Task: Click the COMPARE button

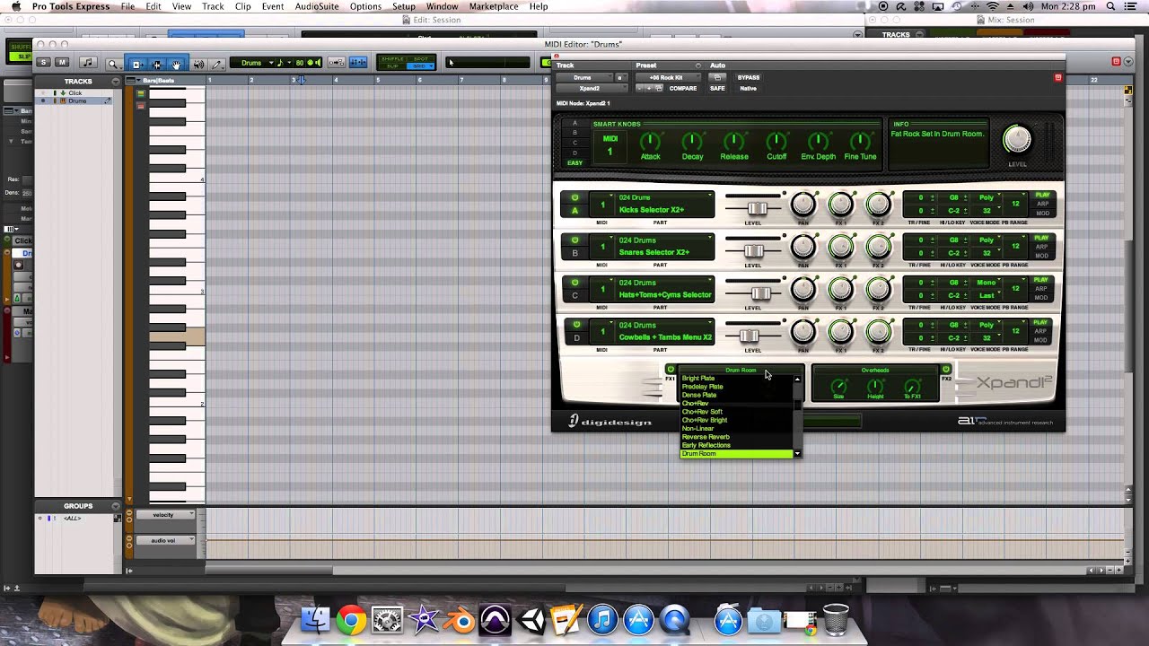Action: point(682,89)
